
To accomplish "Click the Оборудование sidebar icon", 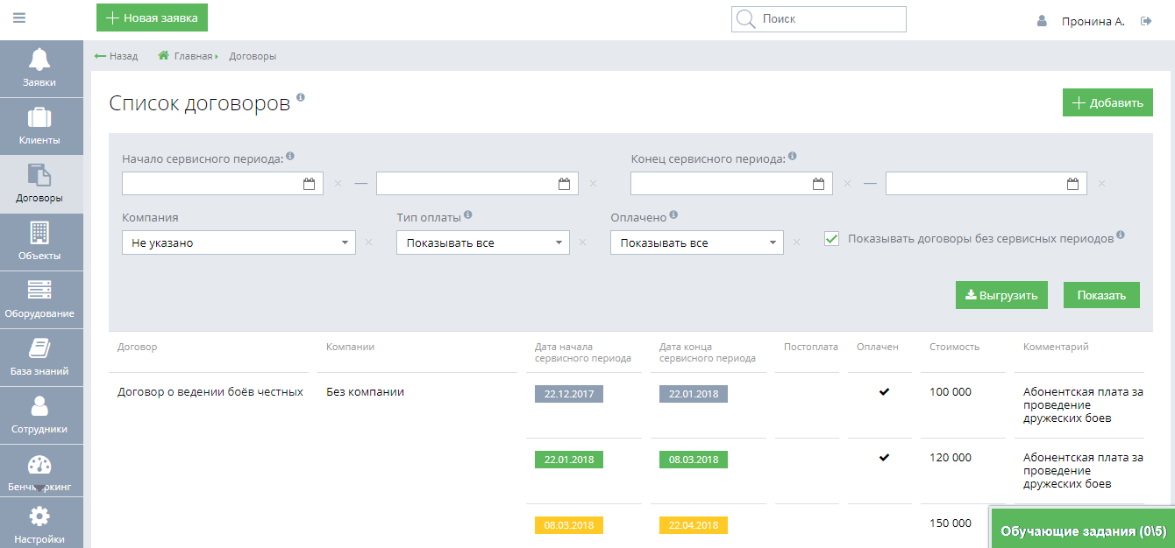I will (x=41, y=299).
